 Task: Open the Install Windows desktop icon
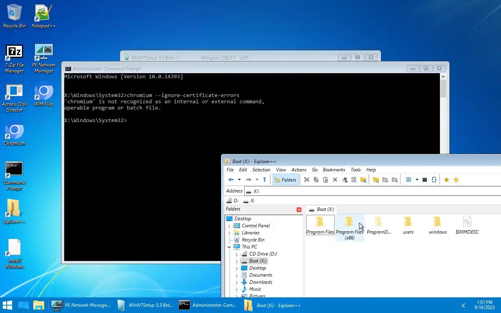coord(14,254)
